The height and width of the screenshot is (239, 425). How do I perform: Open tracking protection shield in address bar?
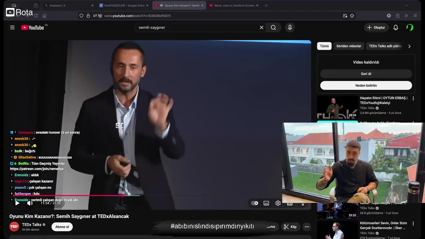[82, 16]
